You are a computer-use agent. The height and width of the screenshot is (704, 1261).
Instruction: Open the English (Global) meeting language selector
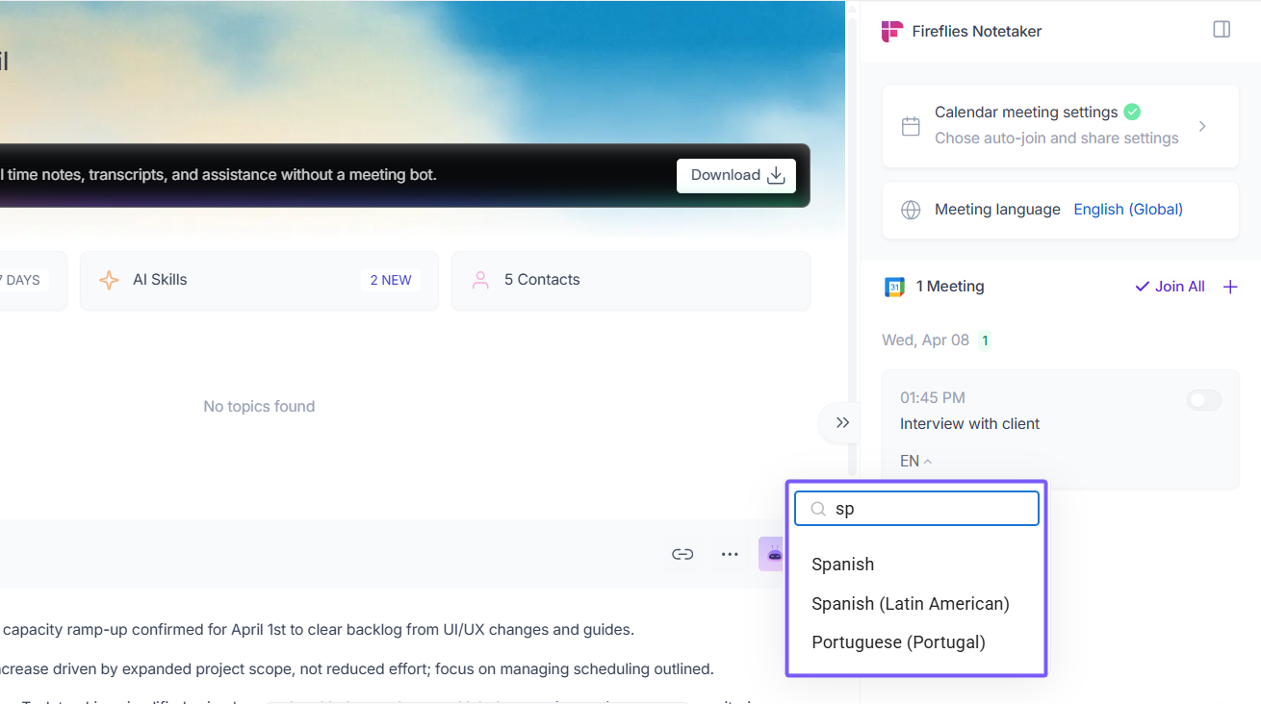[x=1128, y=210]
